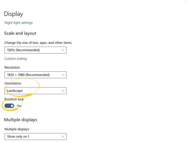Click the chevron arrow in Resolution combo box
190x143 pixels.
63,75
